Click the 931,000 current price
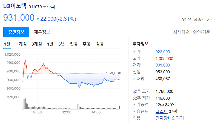The height and width of the screenshot is (123, 218). coord(19,18)
